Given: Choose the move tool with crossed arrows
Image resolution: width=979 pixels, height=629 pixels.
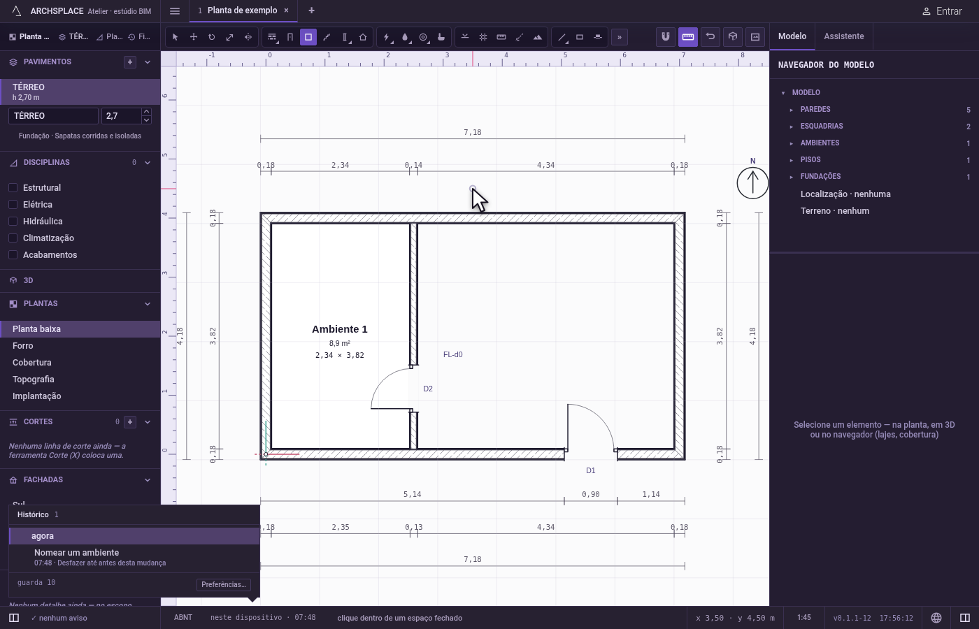Looking at the screenshot, I should [194, 37].
